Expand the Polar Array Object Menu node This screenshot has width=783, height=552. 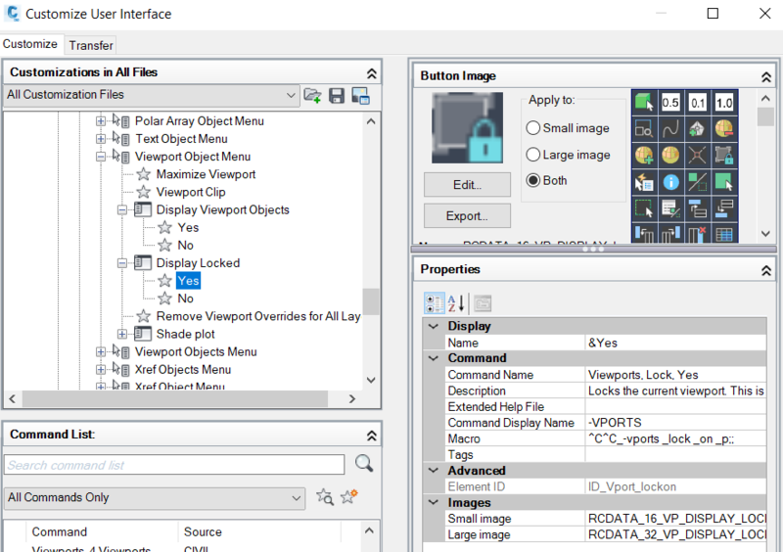pos(100,121)
